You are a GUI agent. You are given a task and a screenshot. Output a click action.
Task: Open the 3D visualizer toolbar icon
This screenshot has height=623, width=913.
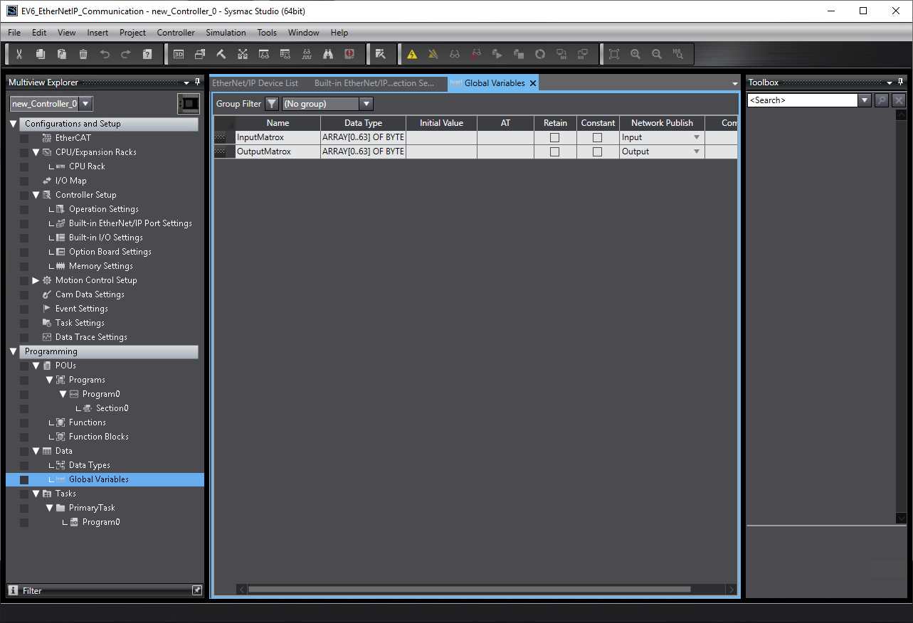click(179, 54)
